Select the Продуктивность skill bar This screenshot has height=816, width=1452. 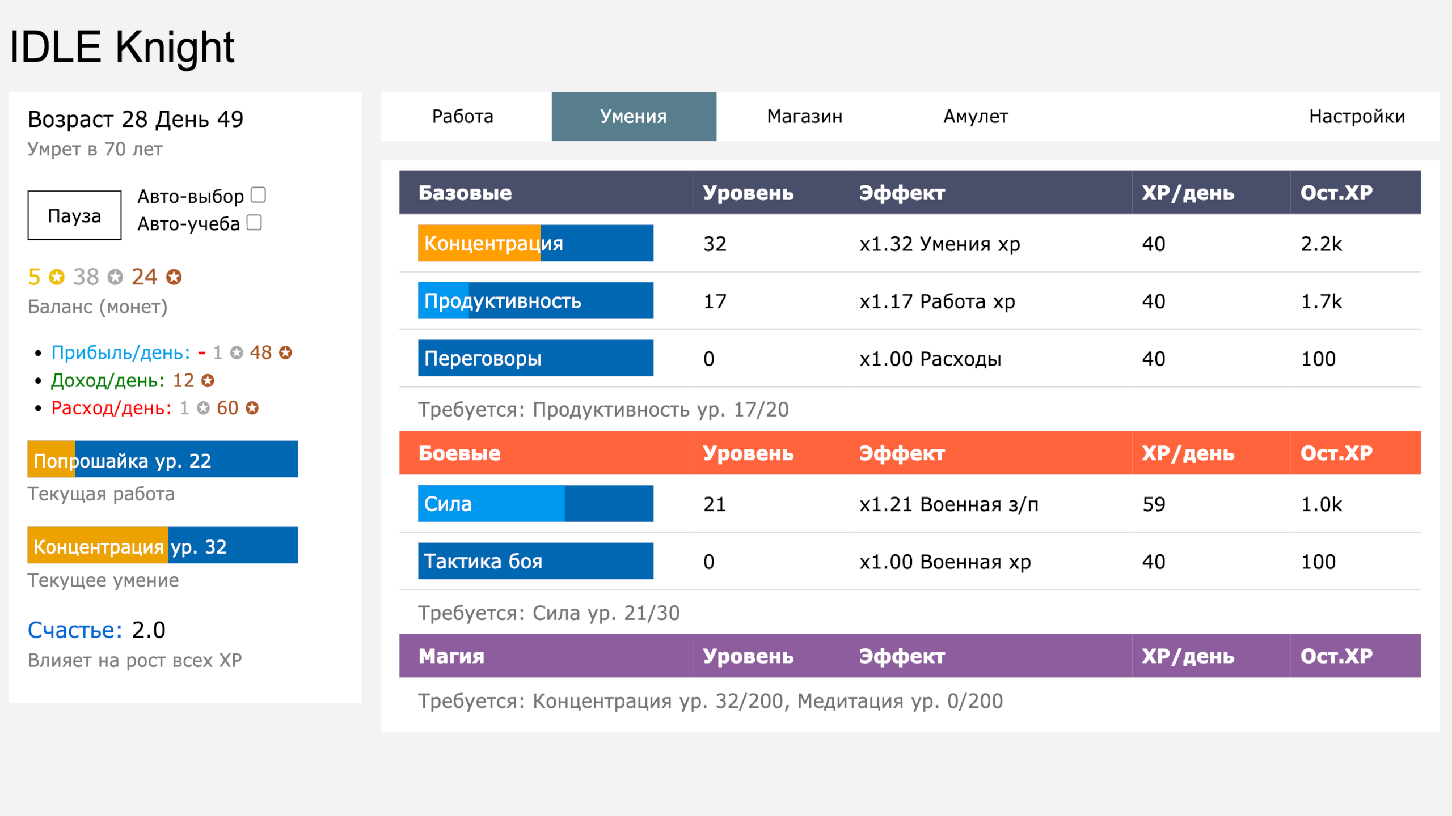(x=535, y=301)
